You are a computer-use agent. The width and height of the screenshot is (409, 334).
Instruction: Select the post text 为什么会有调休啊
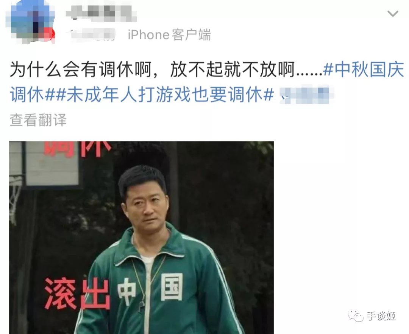tap(81, 70)
